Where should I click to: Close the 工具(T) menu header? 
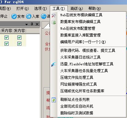coord(59,9)
